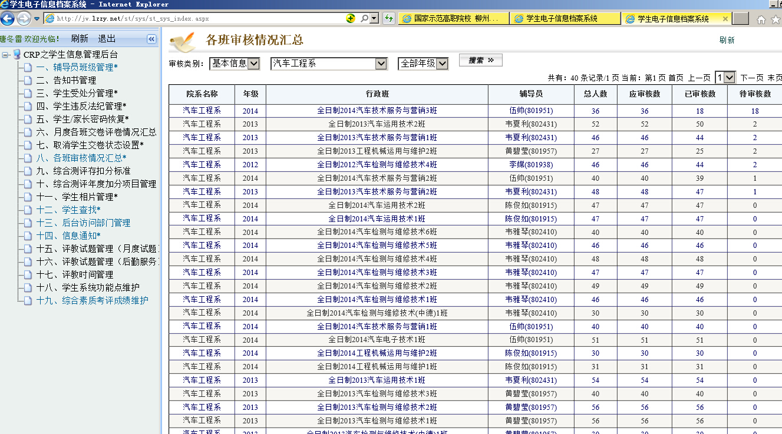Open the 全部年级 grade dropdown

click(442, 64)
